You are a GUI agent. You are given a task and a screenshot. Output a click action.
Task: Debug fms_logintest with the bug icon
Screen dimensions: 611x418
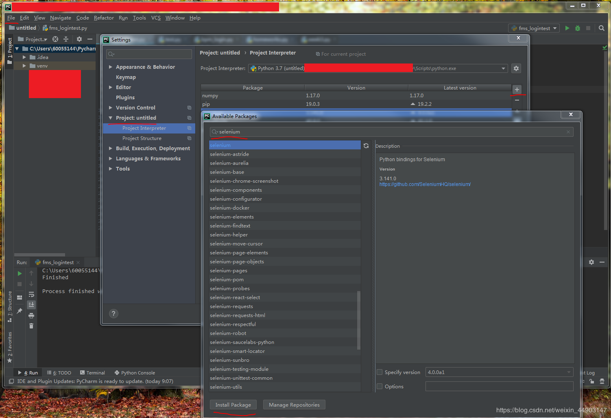[x=578, y=28]
